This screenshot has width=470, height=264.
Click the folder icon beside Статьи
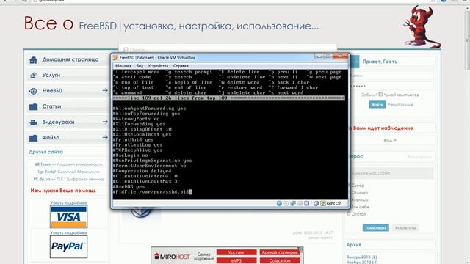pyautogui.click(x=33, y=106)
